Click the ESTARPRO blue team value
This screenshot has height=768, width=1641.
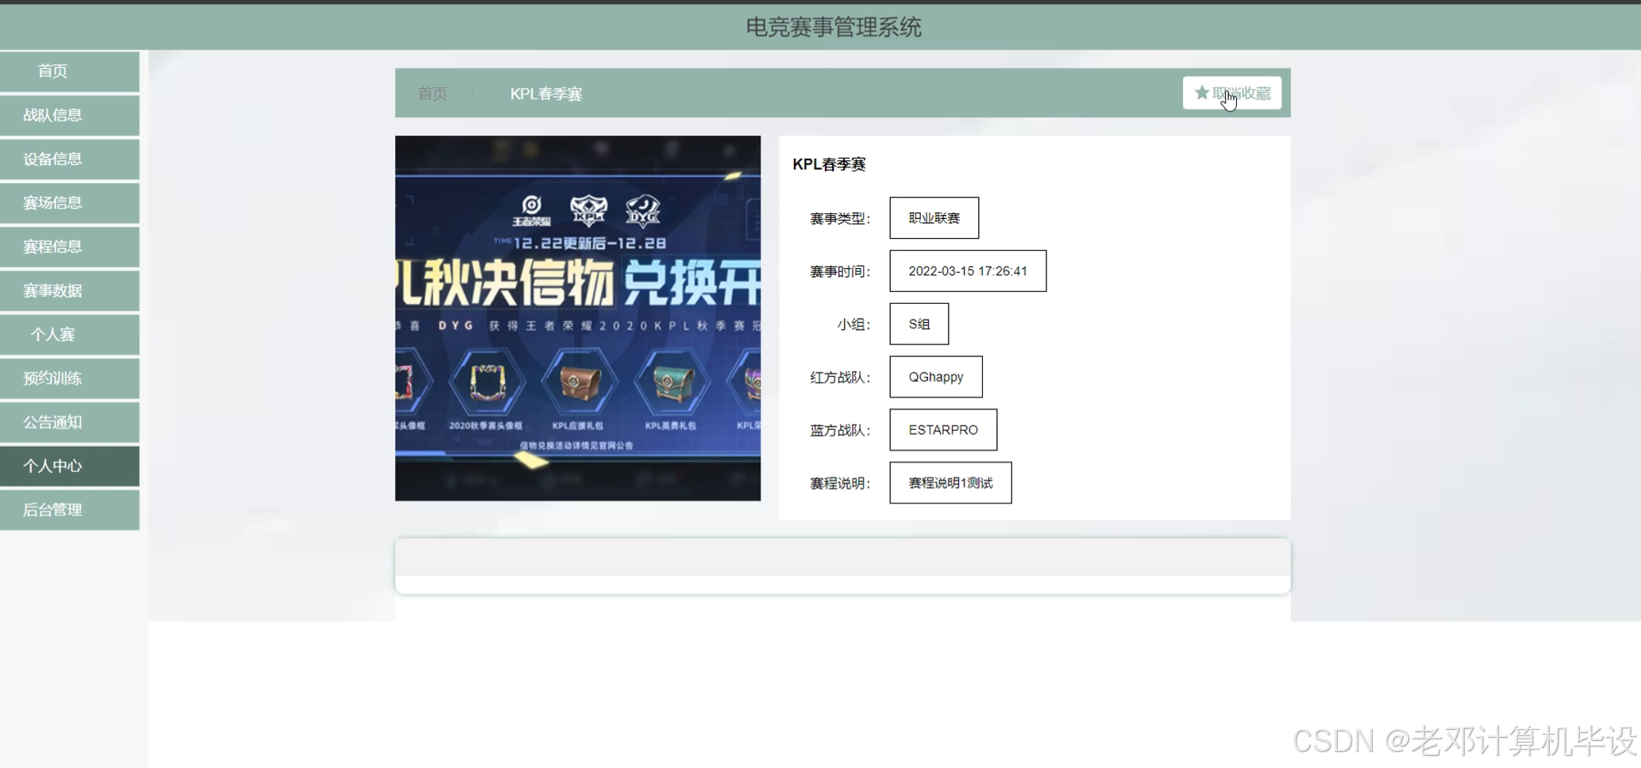coord(943,429)
